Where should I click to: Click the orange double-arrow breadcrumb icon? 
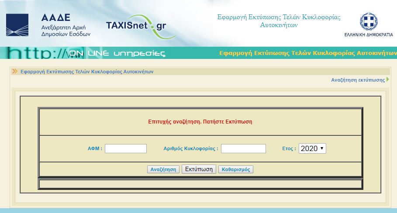coord(15,72)
